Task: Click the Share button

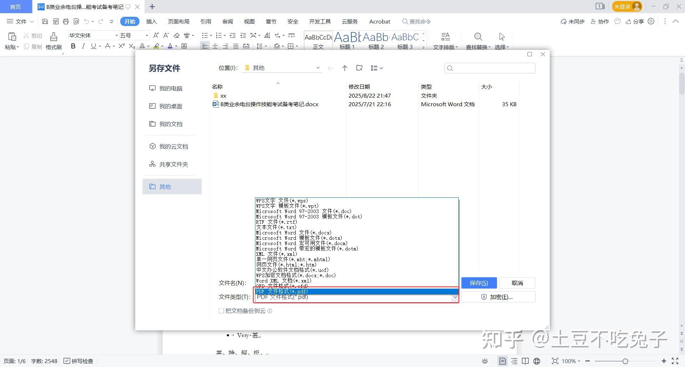Action: click(x=635, y=21)
